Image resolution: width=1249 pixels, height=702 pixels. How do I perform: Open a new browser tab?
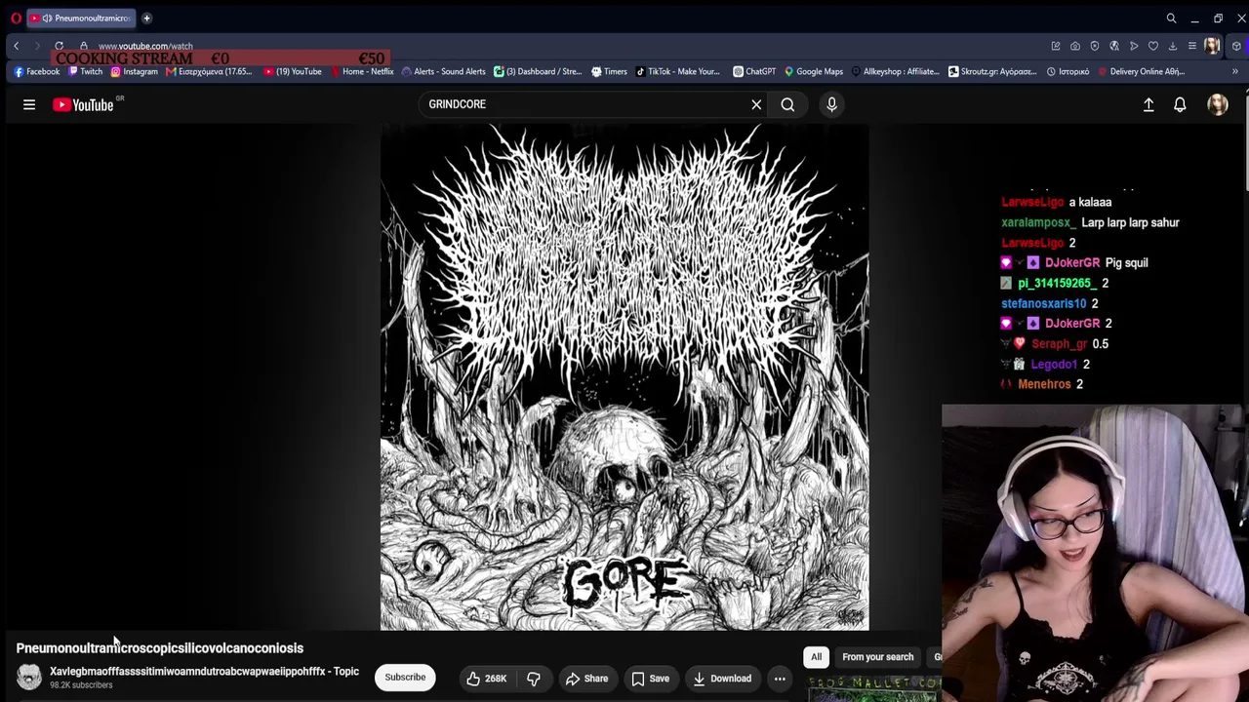click(146, 18)
